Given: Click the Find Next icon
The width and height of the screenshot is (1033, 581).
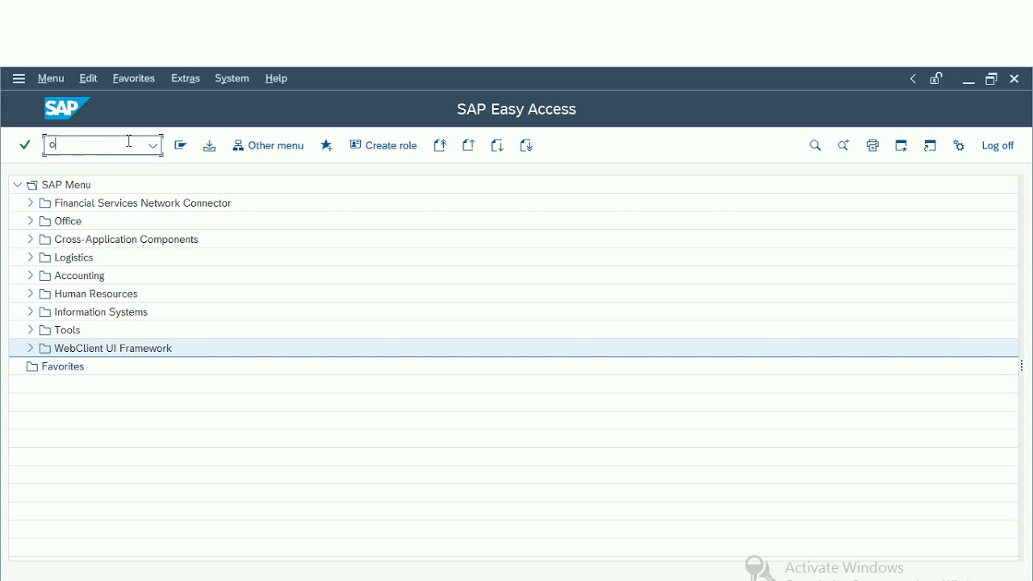Looking at the screenshot, I should [x=843, y=145].
